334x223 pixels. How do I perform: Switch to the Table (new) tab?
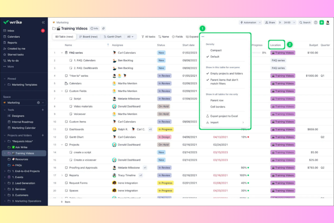pos(64,37)
